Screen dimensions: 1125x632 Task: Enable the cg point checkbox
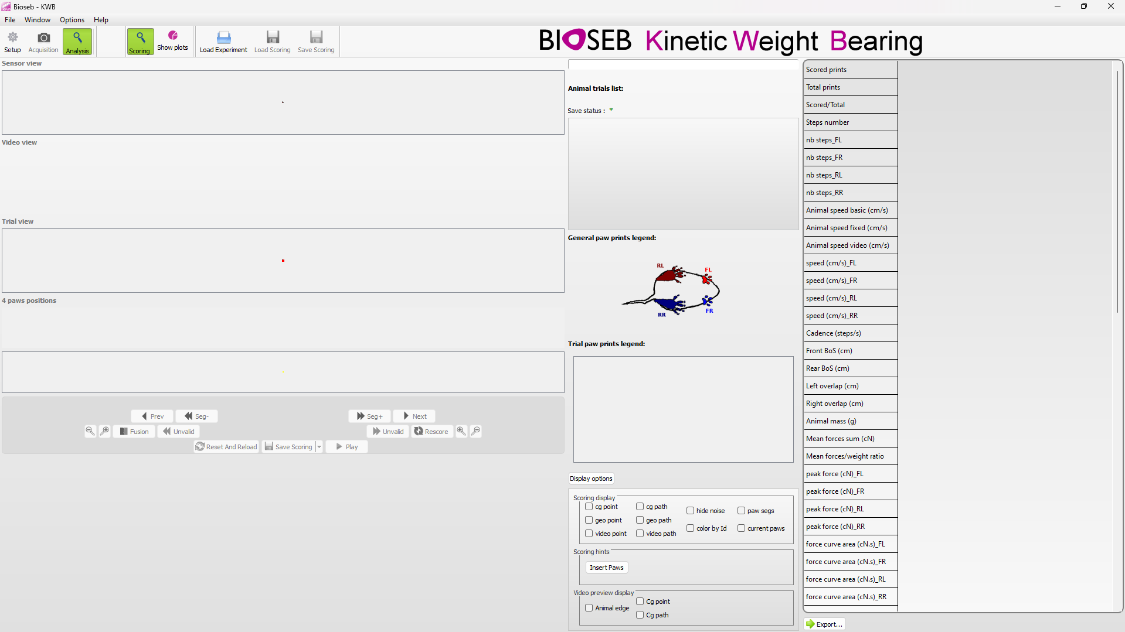(589, 507)
